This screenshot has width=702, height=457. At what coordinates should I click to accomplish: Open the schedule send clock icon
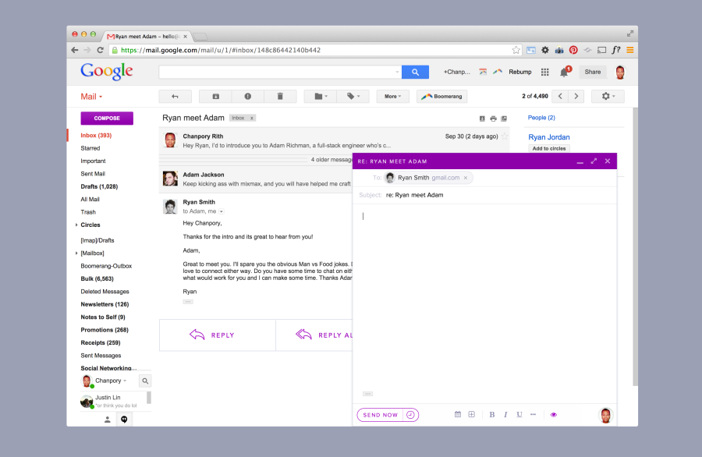(410, 415)
